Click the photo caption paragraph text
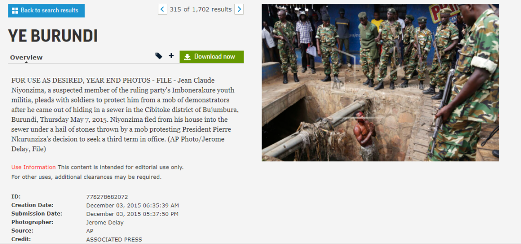The image size is (521, 244). [x=125, y=115]
